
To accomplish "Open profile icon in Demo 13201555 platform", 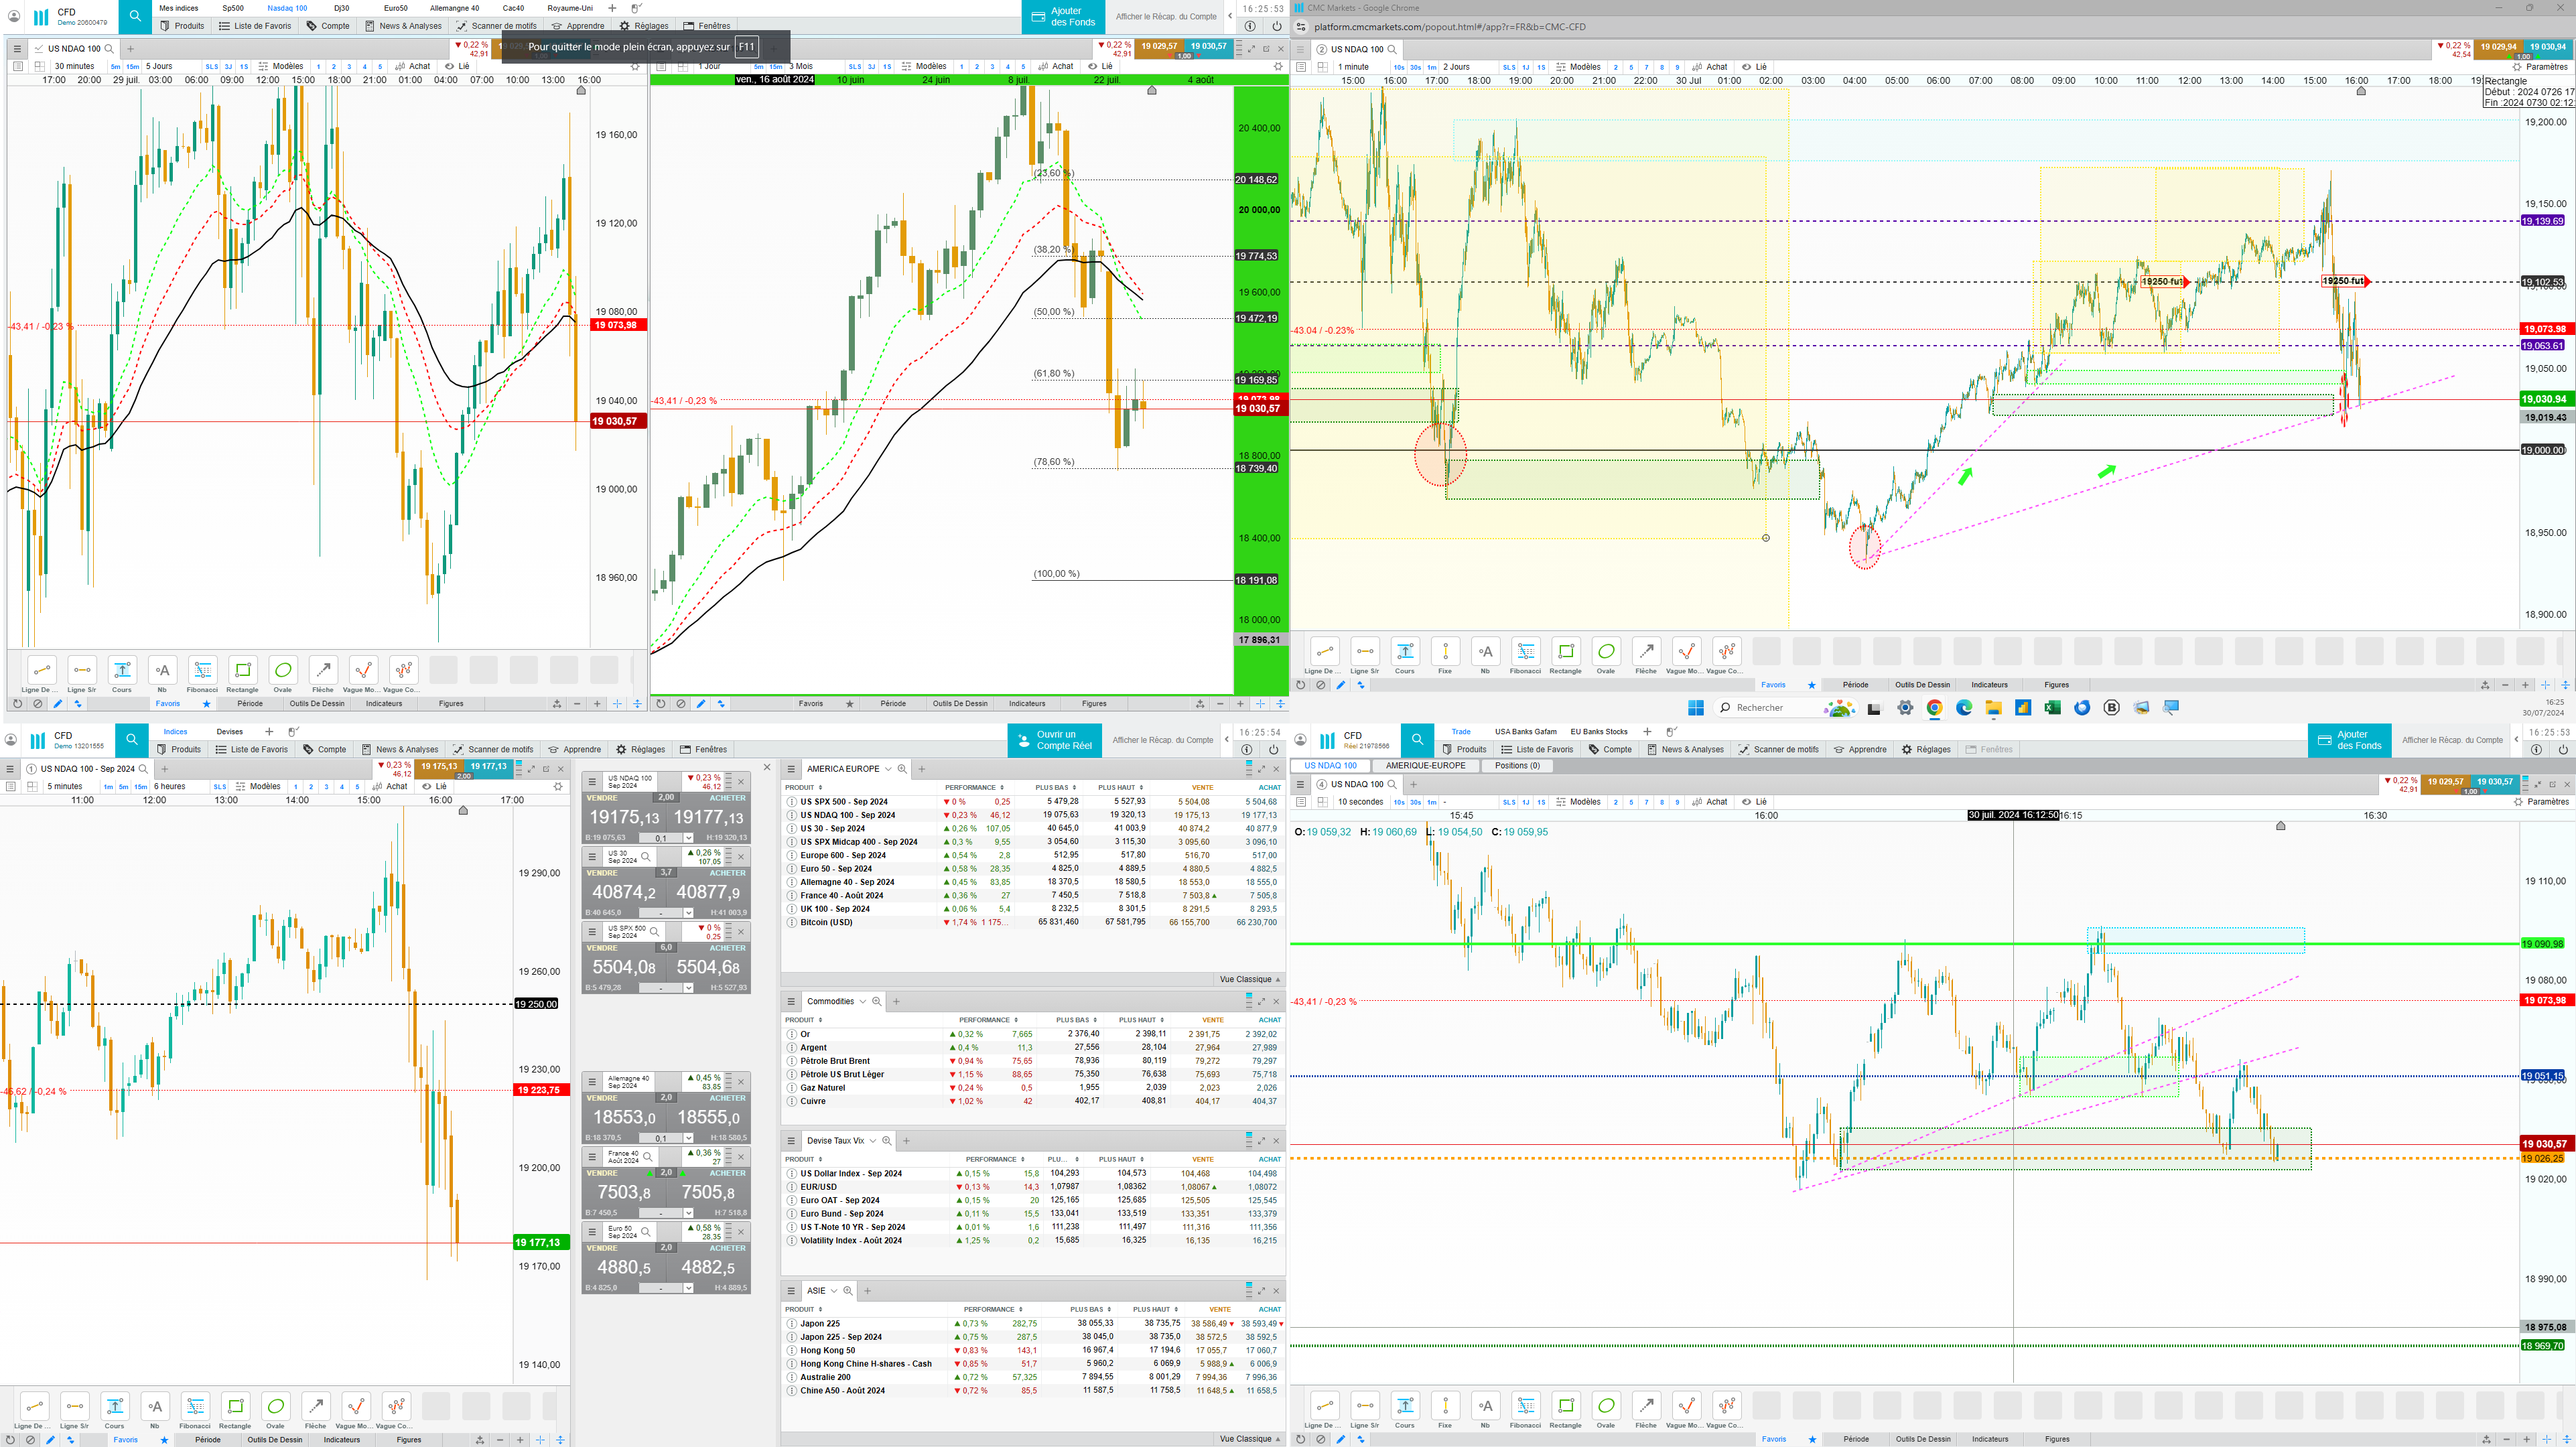I will pyautogui.click(x=11, y=740).
